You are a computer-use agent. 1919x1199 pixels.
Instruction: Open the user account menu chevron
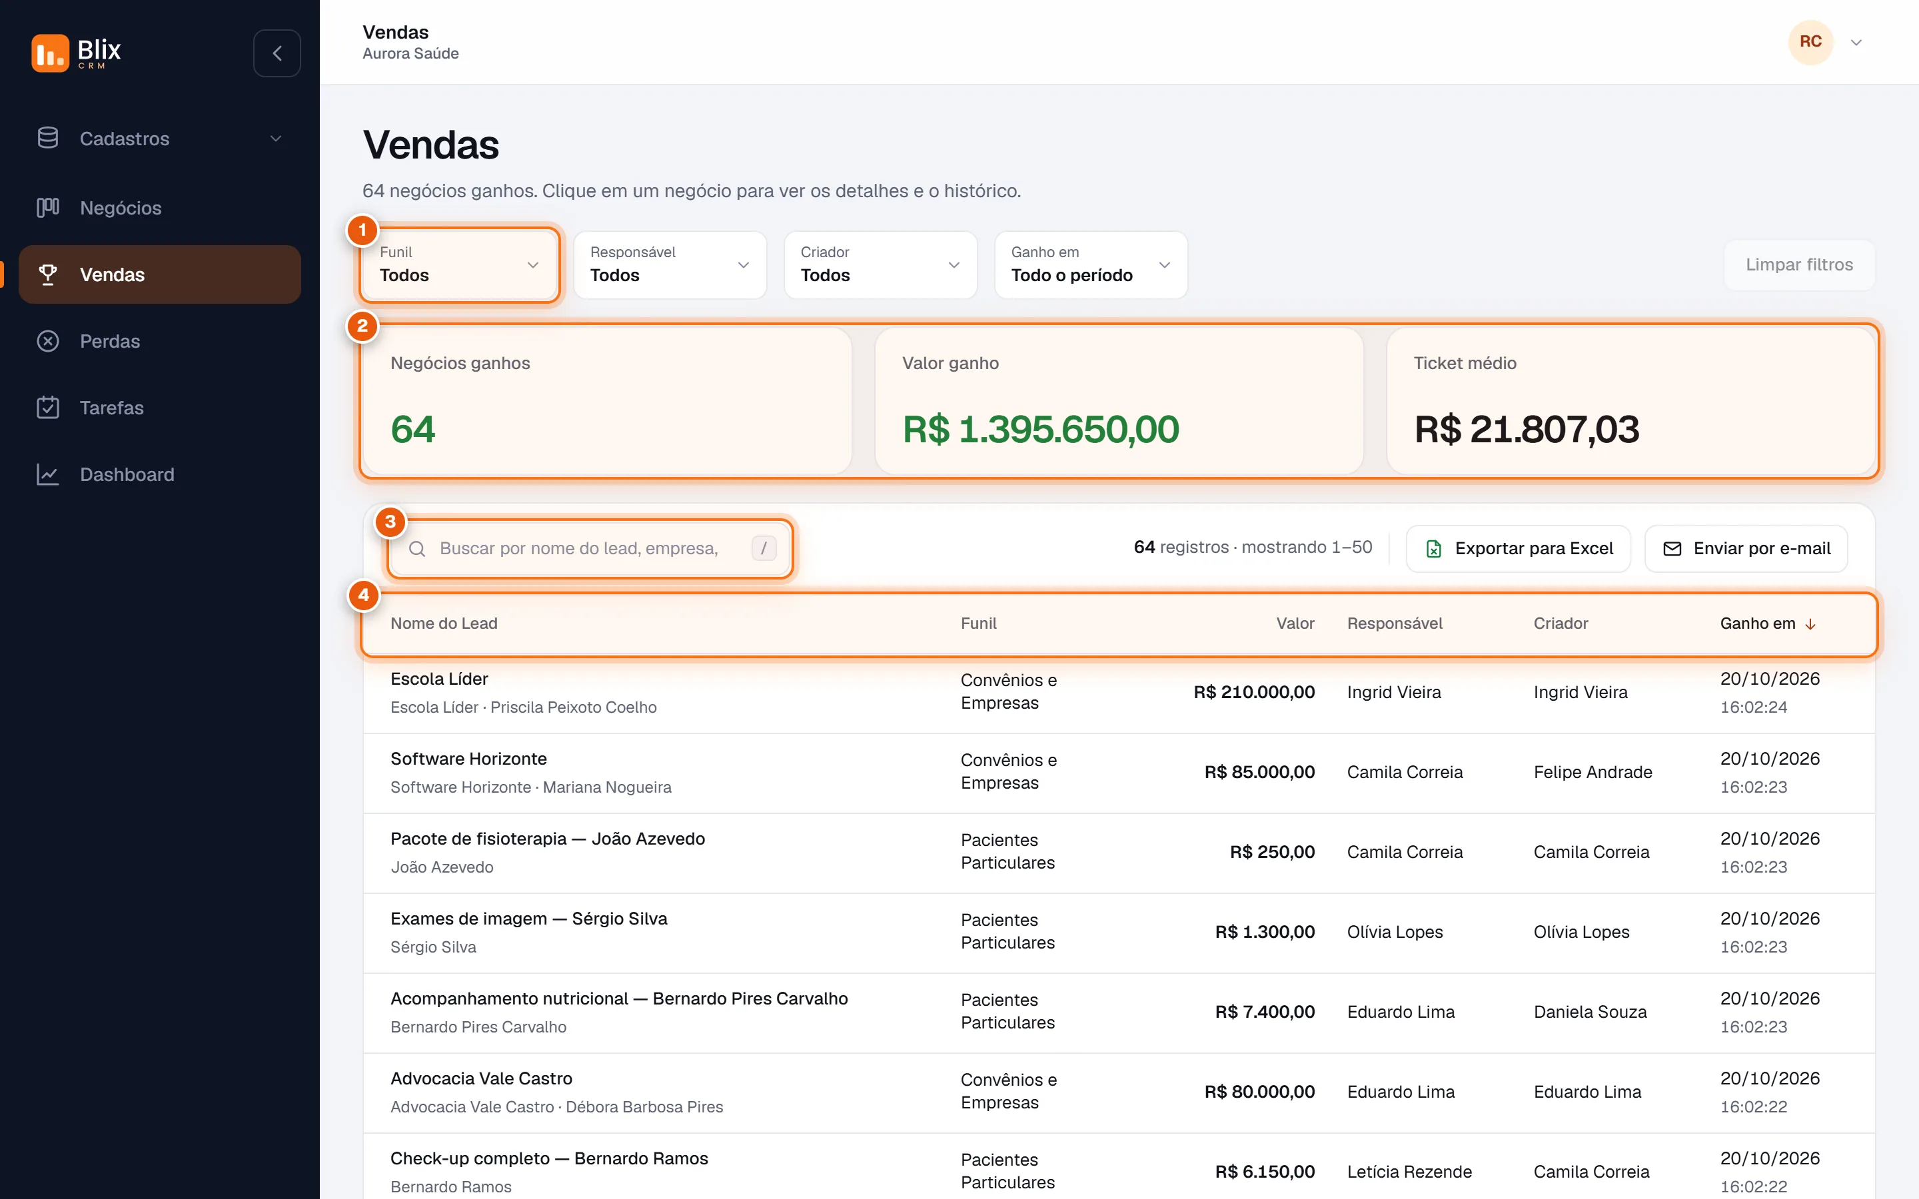(1856, 43)
